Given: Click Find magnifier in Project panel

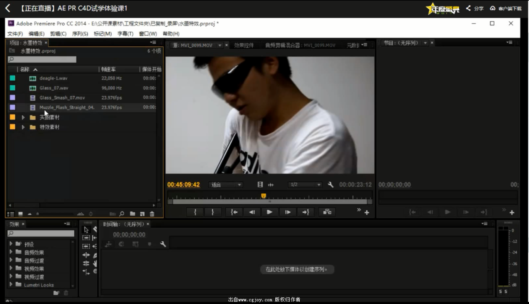Looking at the screenshot, I should (122, 214).
